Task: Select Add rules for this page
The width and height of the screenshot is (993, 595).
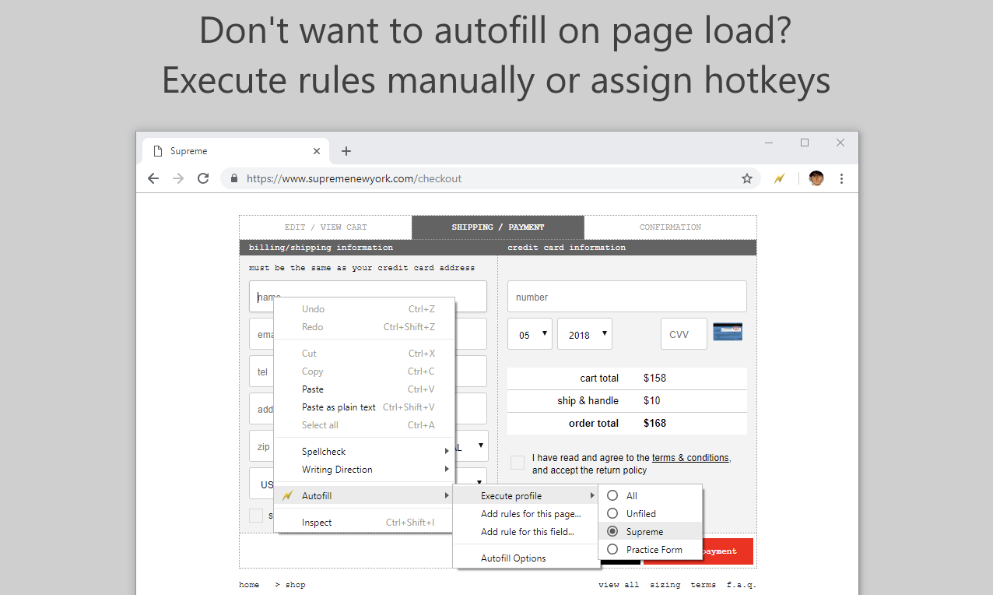Action: tap(526, 513)
